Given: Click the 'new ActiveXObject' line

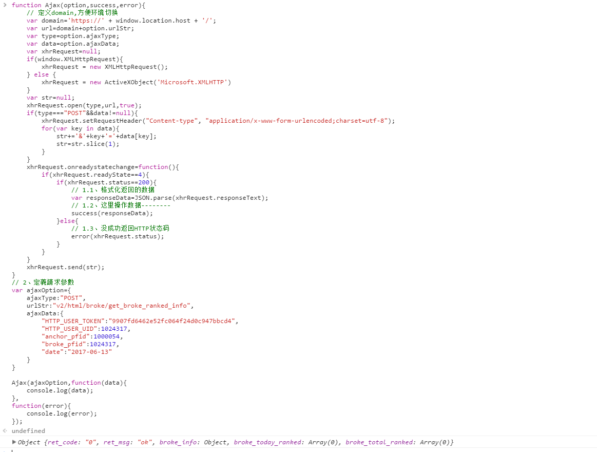Looking at the screenshot, I should click(x=137, y=82).
